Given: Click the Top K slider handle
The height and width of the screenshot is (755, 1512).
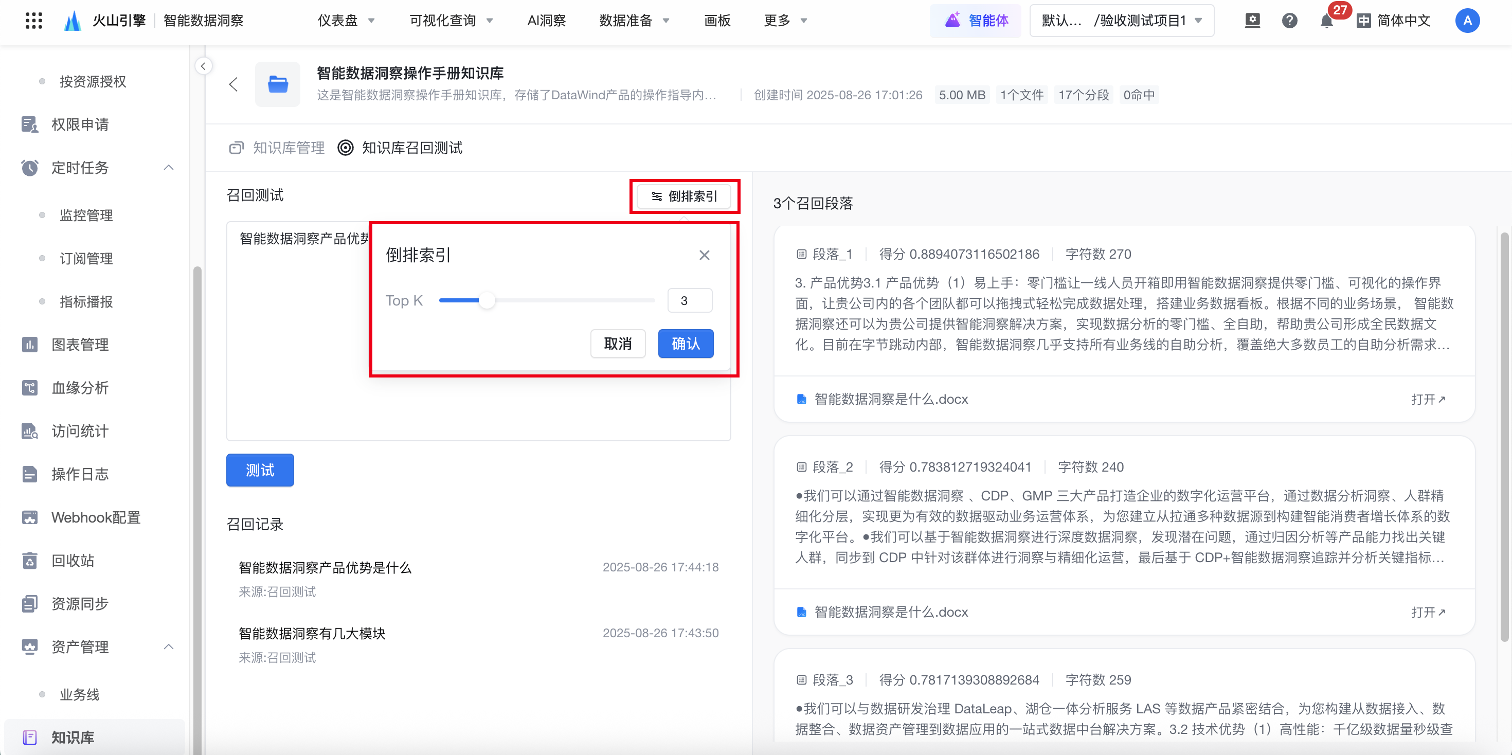Looking at the screenshot, I should coord(487,300).
